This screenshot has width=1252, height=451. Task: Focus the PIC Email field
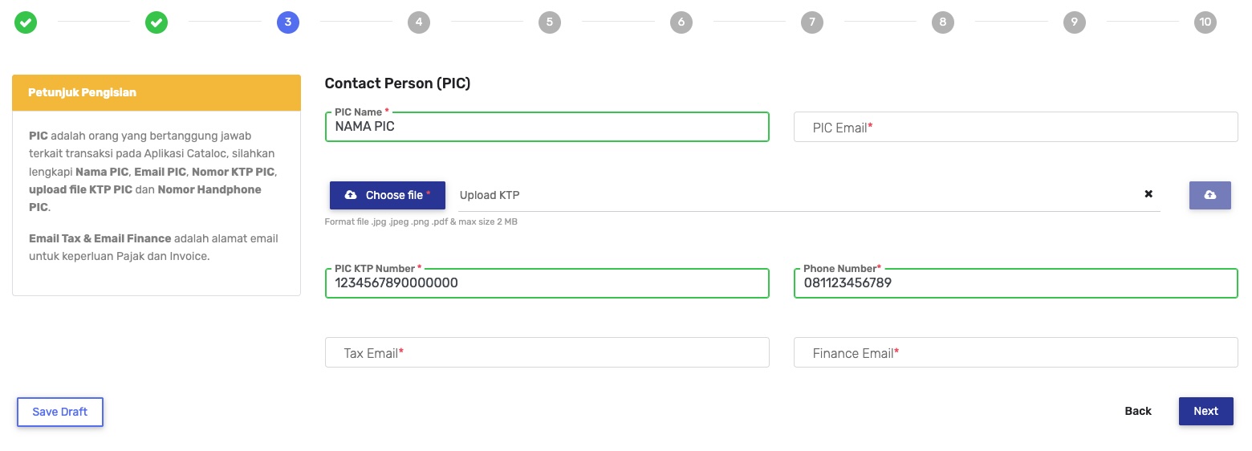(1015, 128)
